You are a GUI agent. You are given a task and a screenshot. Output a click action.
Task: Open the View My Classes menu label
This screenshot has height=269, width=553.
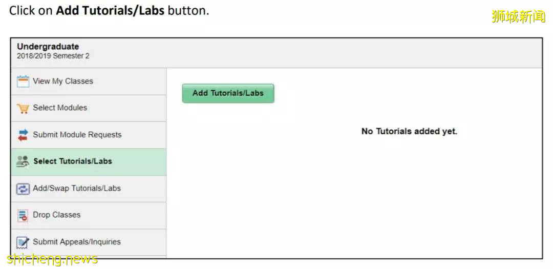point(63,81)
